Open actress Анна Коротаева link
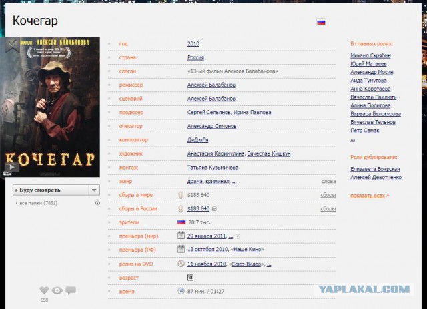 (x=370, y=89)
